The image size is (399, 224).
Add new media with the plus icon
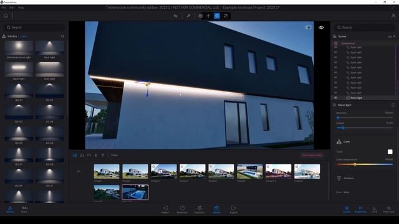click(79, 172)
